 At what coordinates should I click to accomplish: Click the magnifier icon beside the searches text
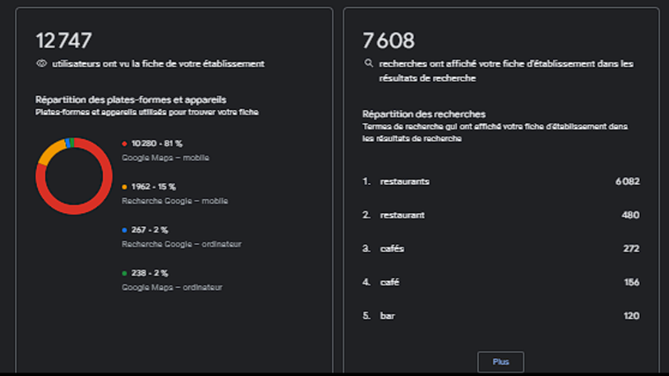pyautogui.click(x=368, y=64)
